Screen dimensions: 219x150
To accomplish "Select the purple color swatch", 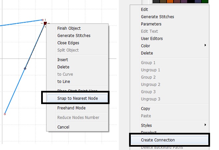I will 183,1.
